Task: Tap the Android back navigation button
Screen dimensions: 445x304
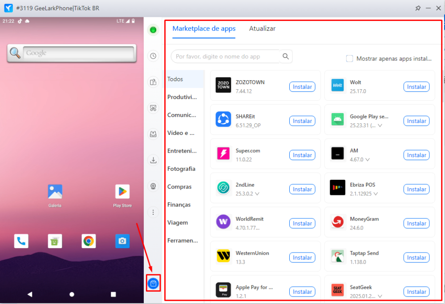Action: coord(30,294)
